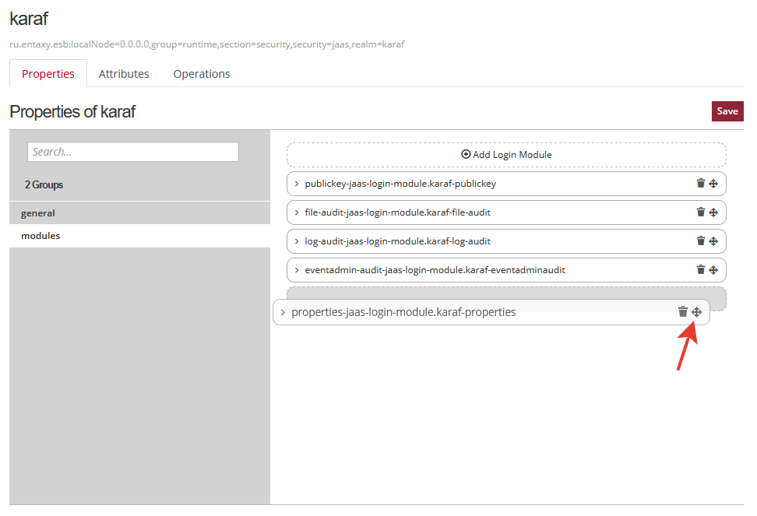The height and width of the screenshot is (516, 757).
Task: Delete the publickey-jaas-login-module entry
Action: 700,184
